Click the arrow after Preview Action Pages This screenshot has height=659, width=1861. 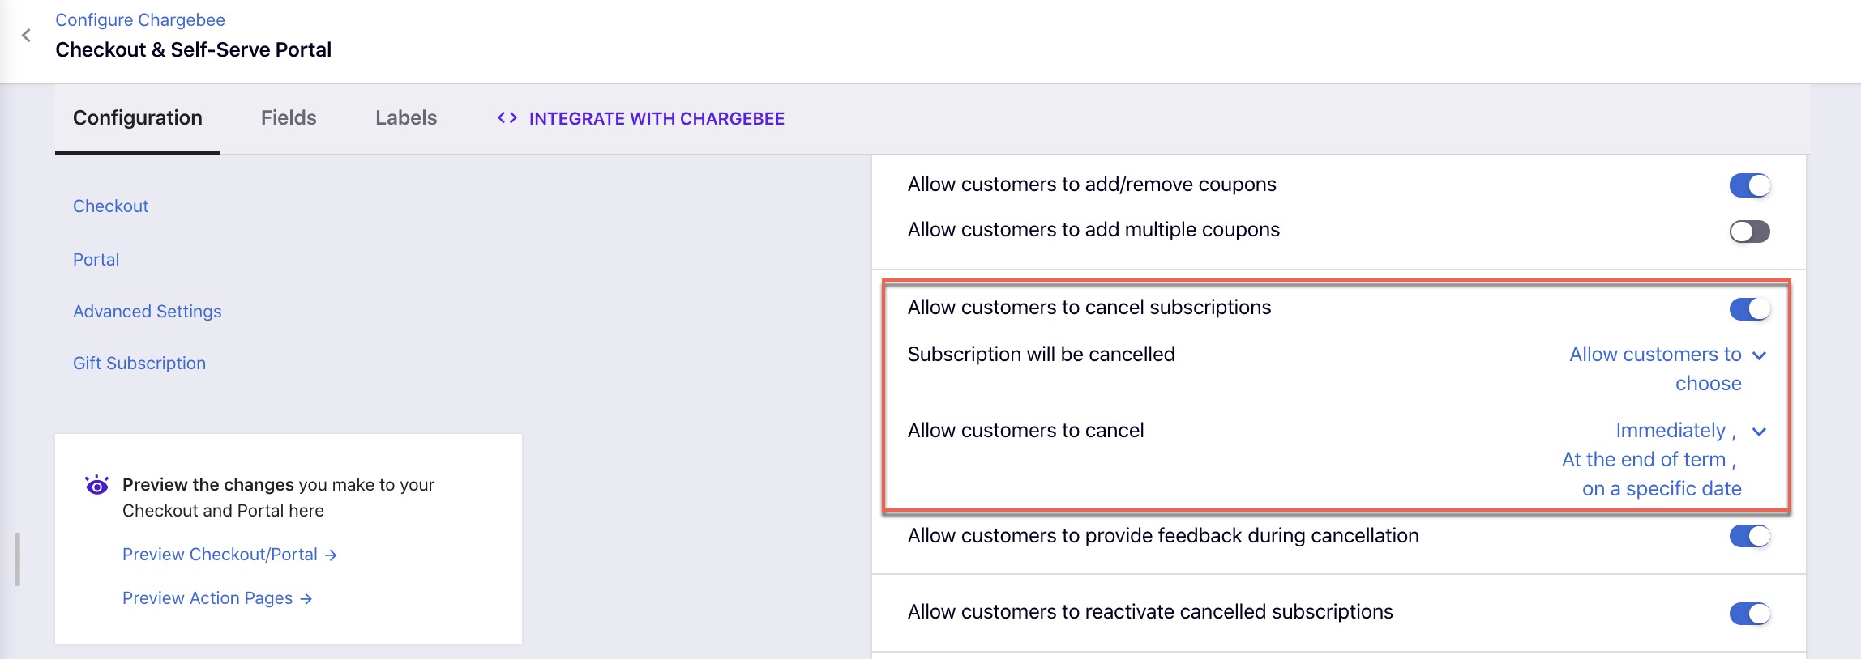click(306, 599)
